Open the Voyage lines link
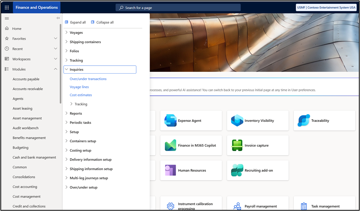 click(79, 87)
